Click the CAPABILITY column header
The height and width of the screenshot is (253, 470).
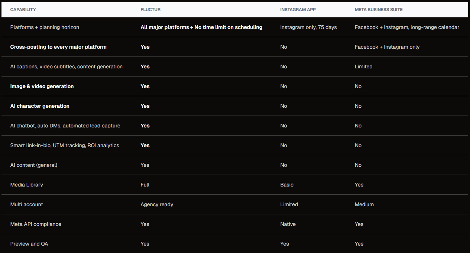23,10
